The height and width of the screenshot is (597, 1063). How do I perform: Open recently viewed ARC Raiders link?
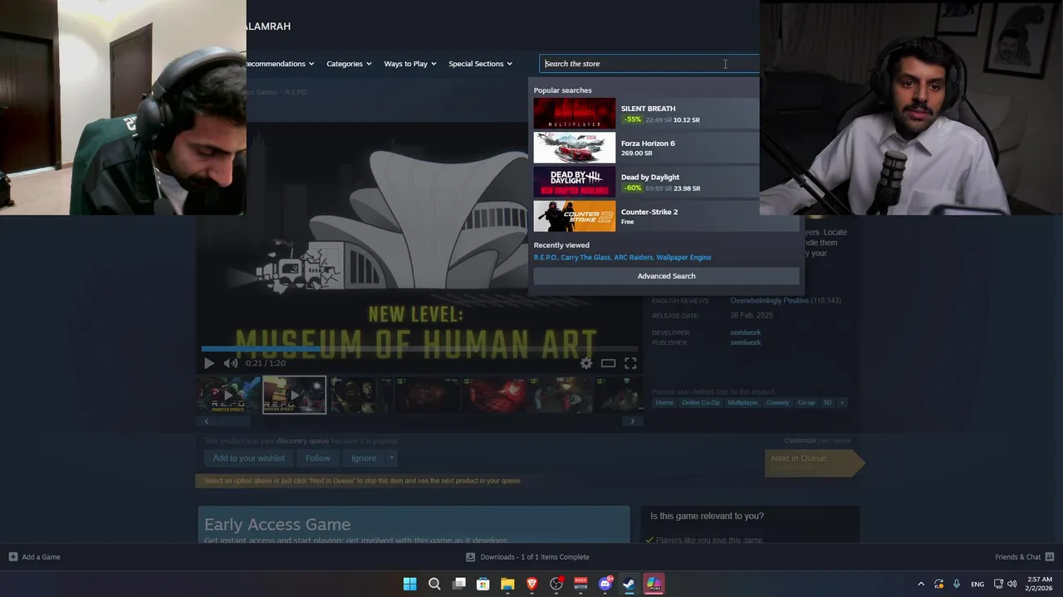(x=634, y=257)
